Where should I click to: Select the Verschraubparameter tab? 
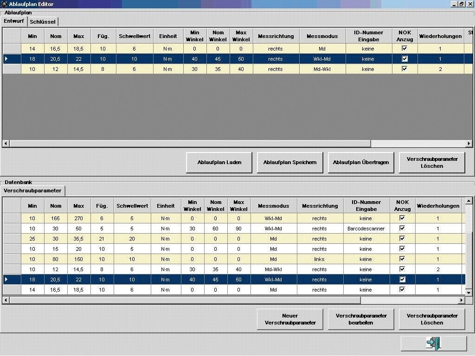(x=32, y=191)
